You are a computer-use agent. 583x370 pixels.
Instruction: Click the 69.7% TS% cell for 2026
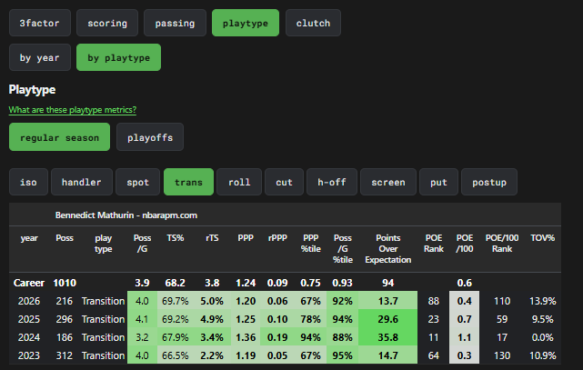tap(176, 301)
